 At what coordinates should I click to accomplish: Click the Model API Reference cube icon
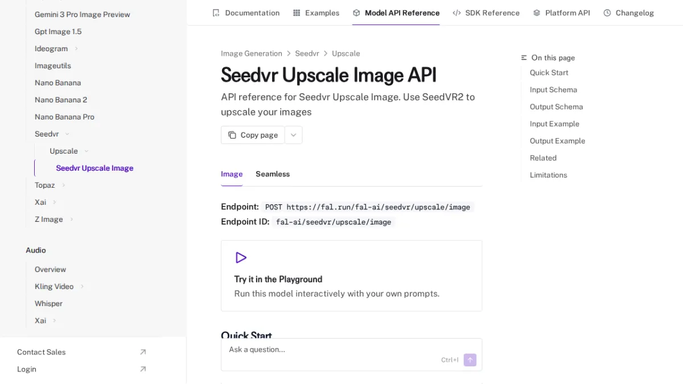click(x=356, y=13)
